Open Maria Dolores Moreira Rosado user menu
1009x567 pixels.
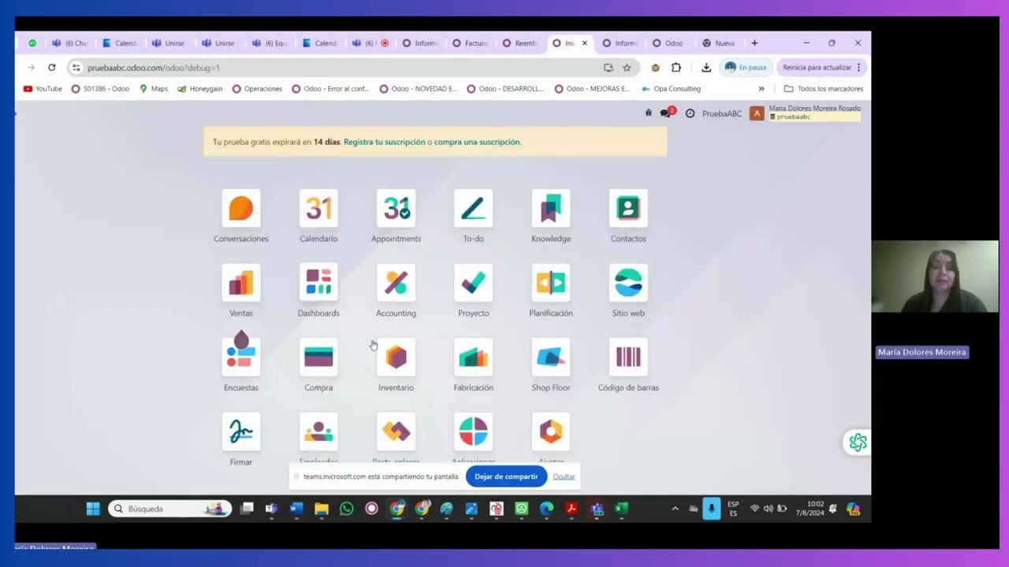pos(805,113)
